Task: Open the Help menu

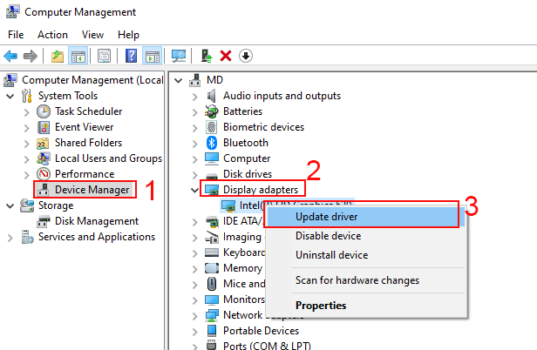Action: 128,35
